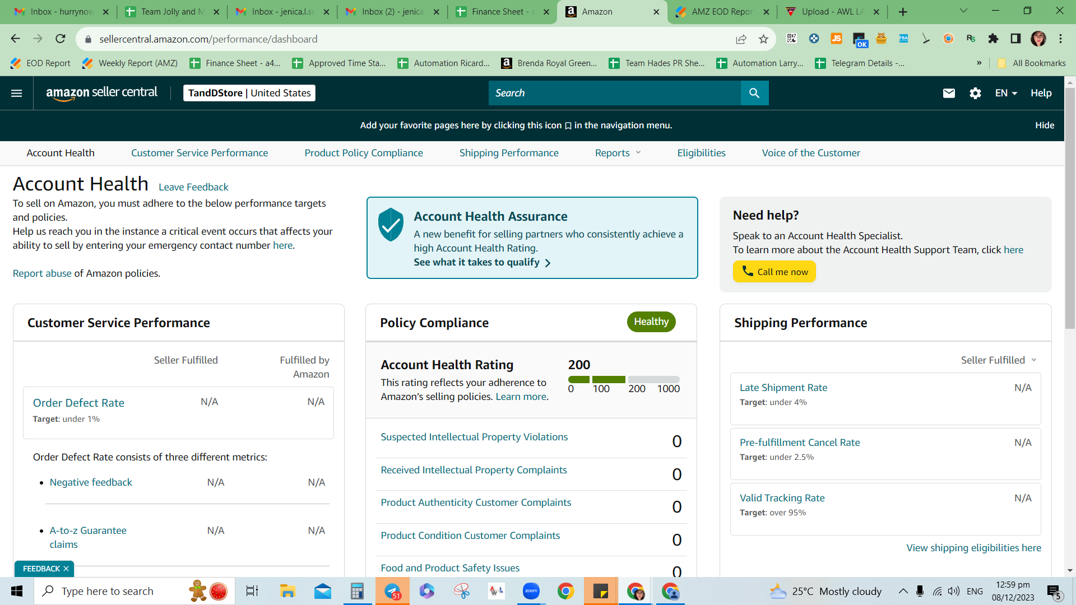The width and height of the screenshot is (1076, 605).
Task: Open the Seller Central hamburger menu
Action: click(x=17, y=93)
